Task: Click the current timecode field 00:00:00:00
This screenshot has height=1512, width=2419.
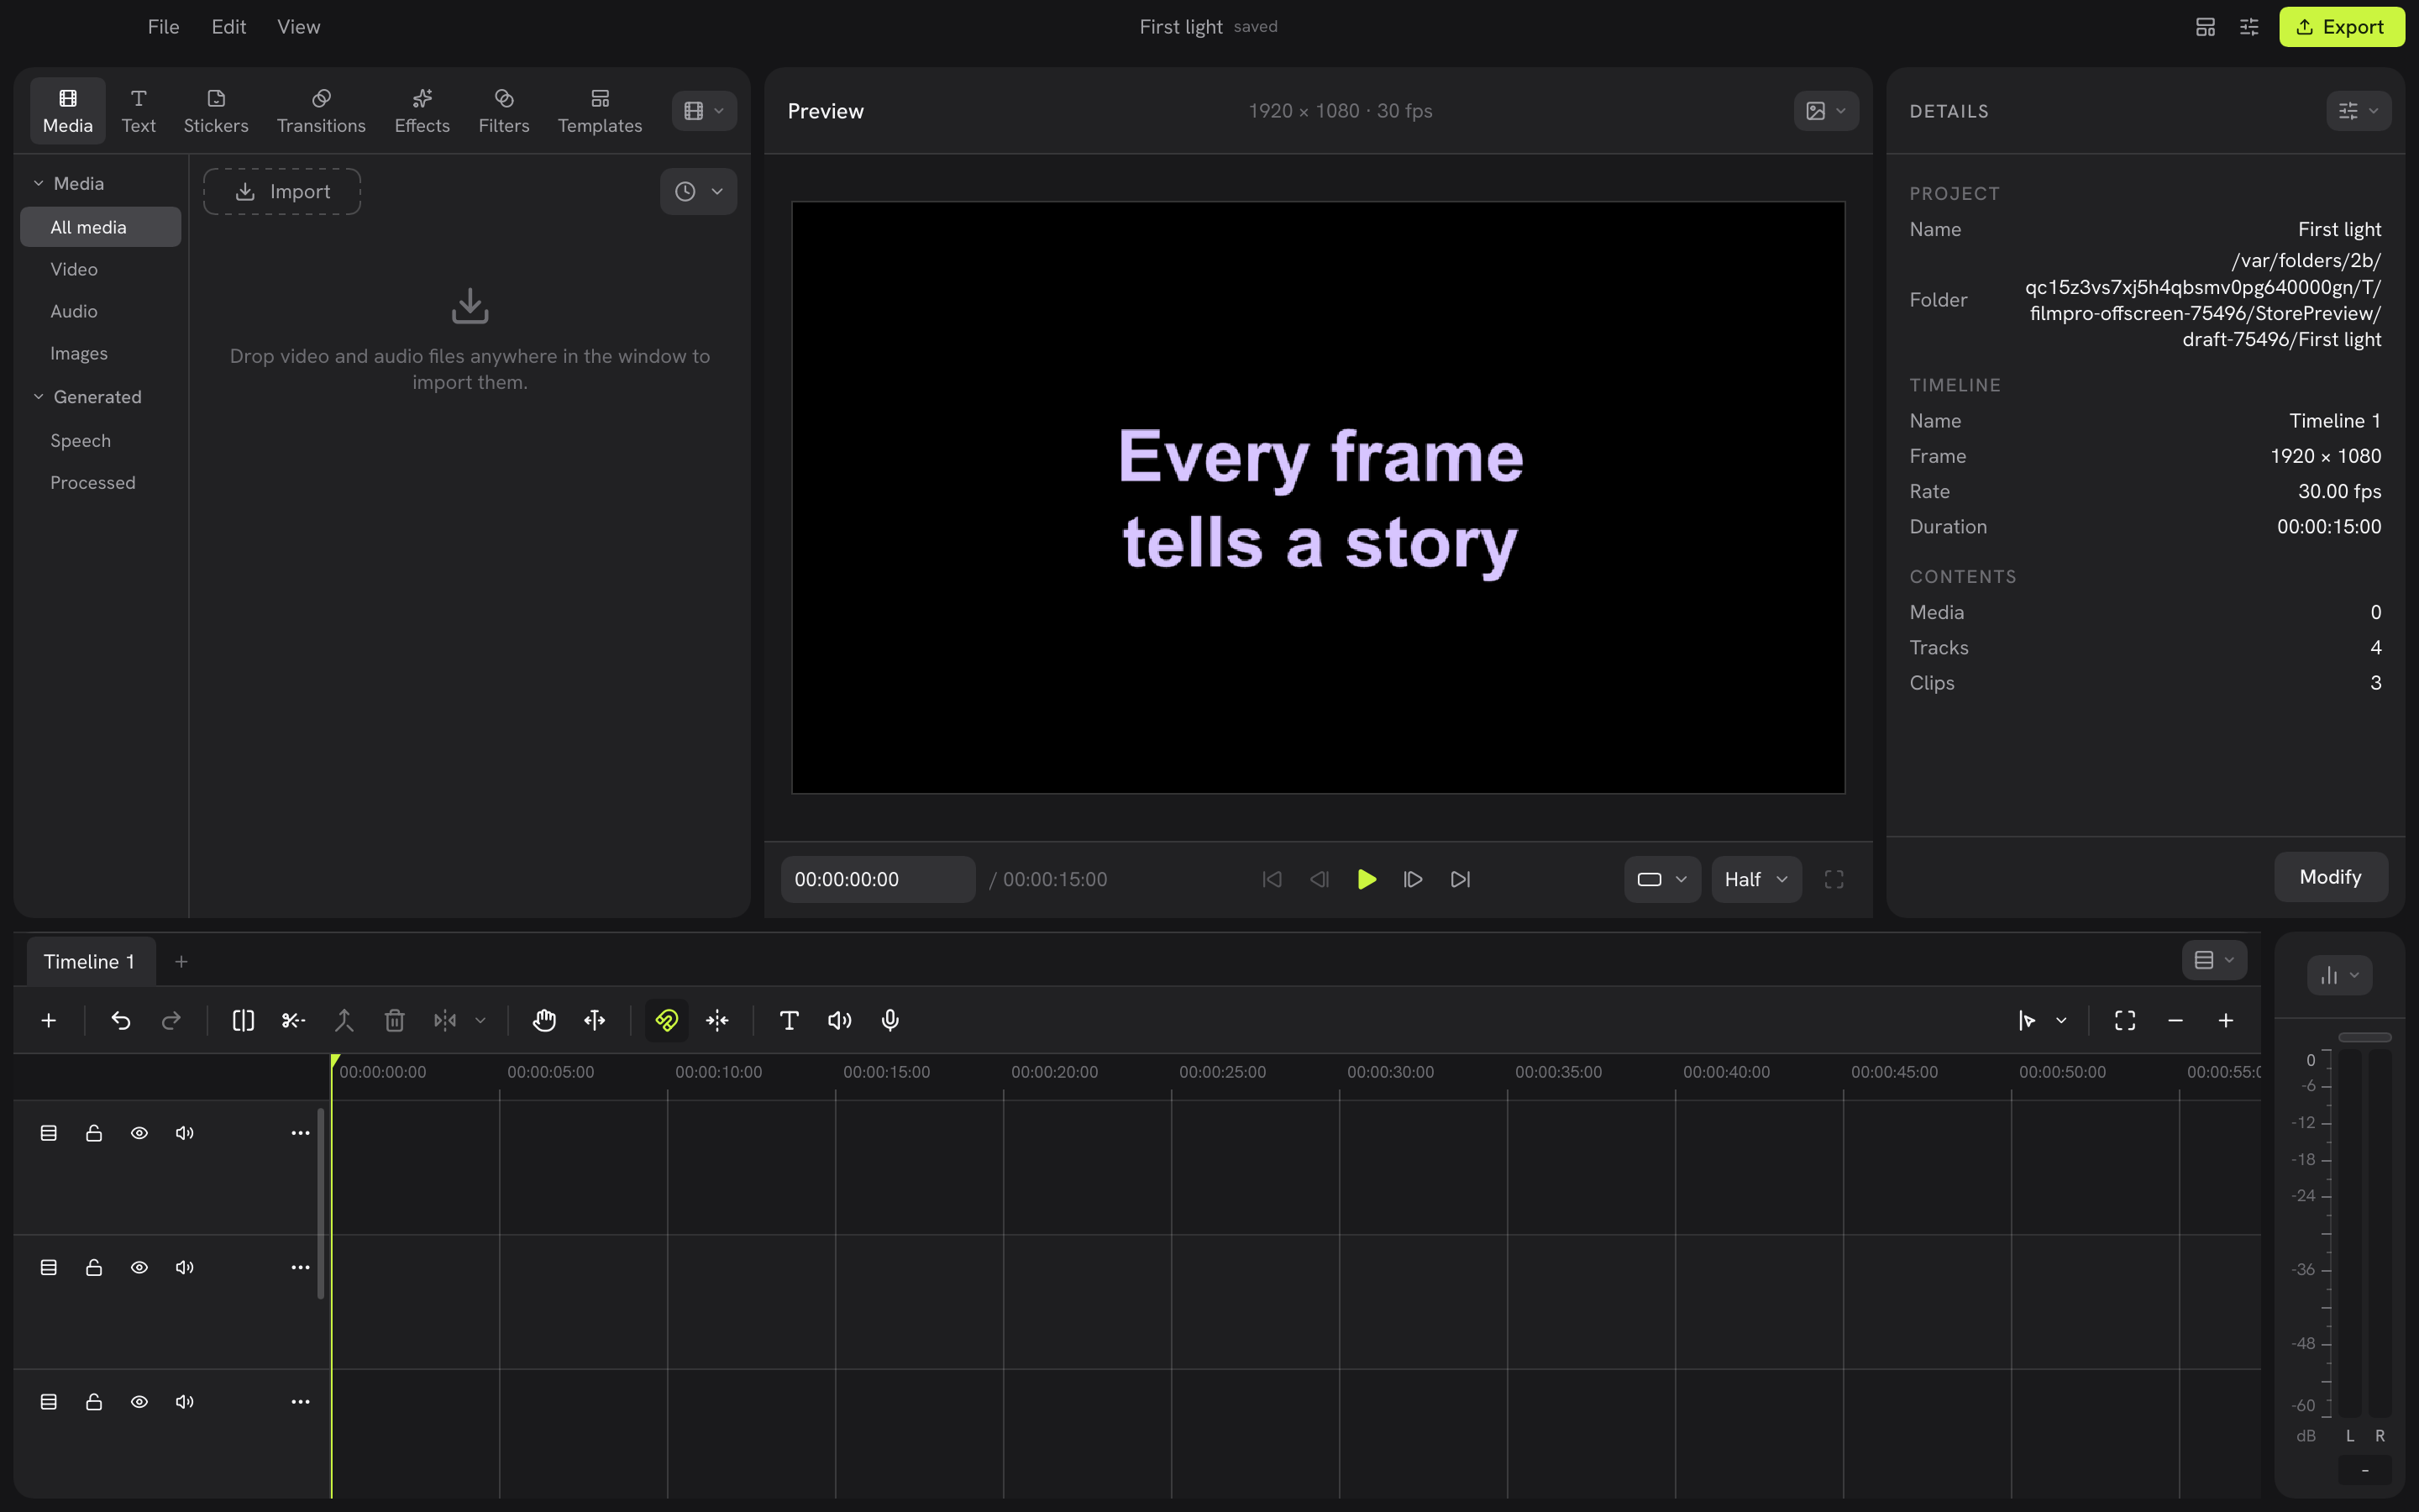Action: pos(877,879)
